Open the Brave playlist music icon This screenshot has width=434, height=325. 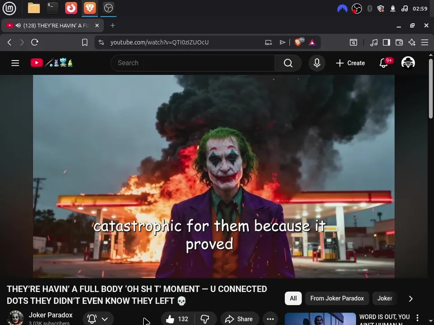pos(374,42)
